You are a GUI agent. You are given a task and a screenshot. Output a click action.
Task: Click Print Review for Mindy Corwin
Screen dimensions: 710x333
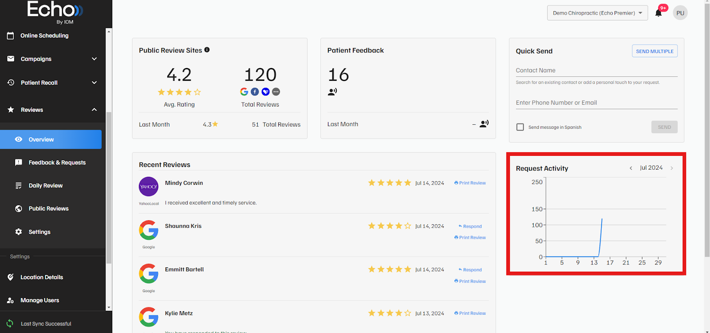[470, 183]
